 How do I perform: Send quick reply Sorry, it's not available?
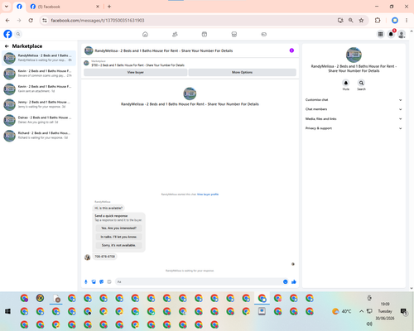(x=118, y=245)
